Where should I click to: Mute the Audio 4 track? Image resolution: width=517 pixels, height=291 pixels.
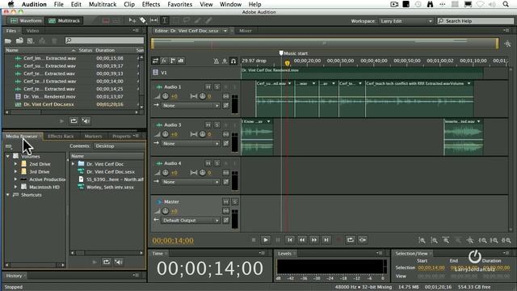point(208,163)
